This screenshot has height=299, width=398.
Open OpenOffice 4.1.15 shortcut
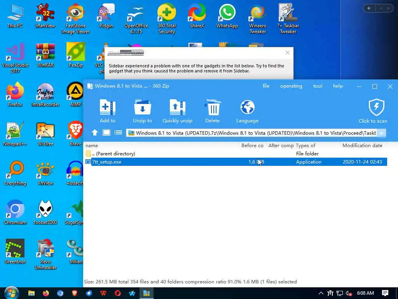[x=136, y=19]
